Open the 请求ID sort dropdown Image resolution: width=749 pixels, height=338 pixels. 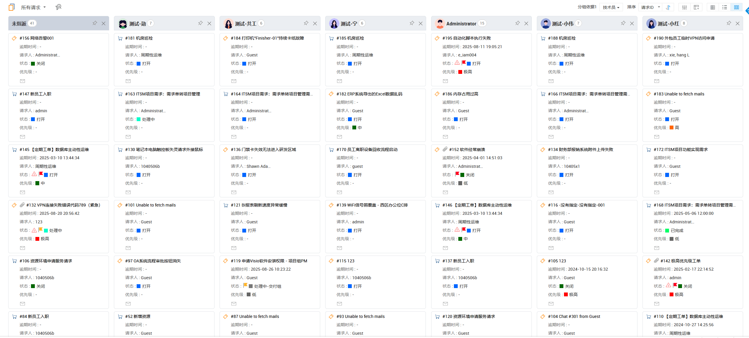pos(650,7)
